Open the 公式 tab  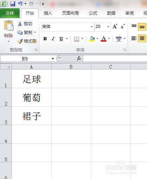click(93, 13)
